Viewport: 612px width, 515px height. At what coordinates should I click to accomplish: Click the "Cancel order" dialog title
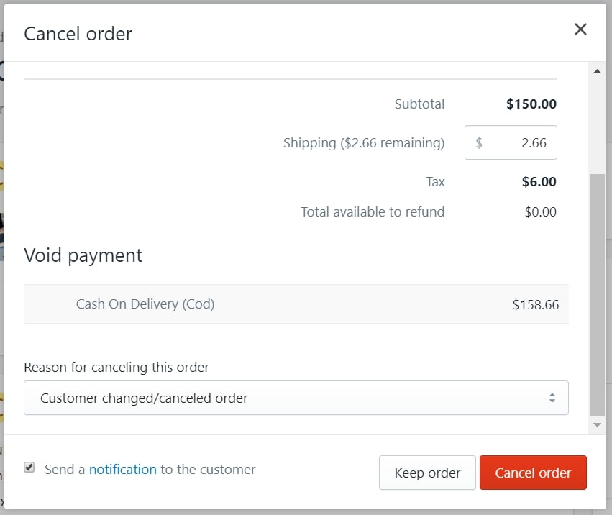coord(78,33)
